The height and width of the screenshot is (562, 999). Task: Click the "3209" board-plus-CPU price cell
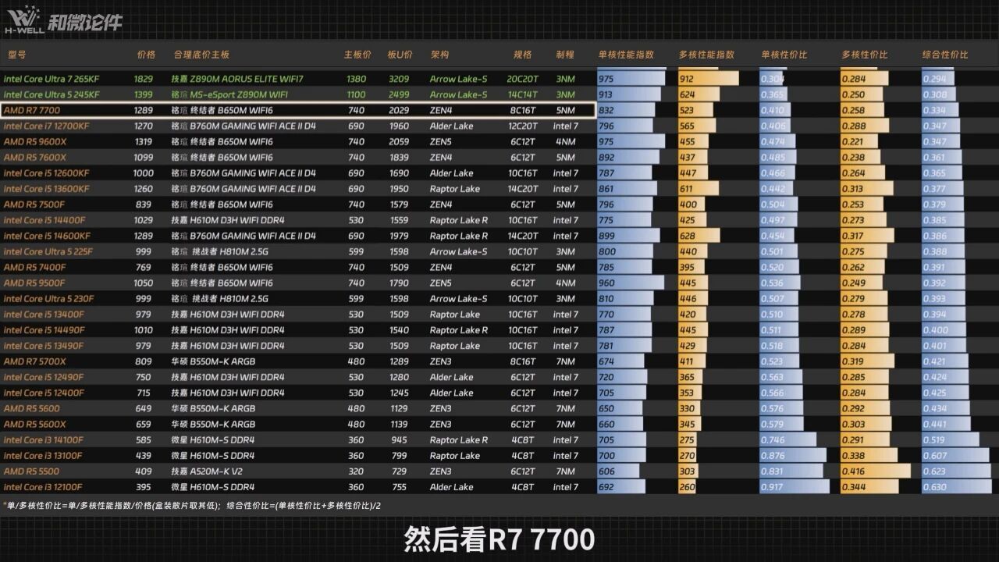pyautogui.click(x=399, y=79)
